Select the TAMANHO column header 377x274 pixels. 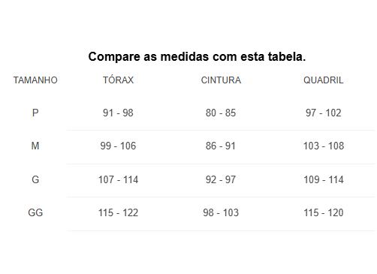(35, 80)
